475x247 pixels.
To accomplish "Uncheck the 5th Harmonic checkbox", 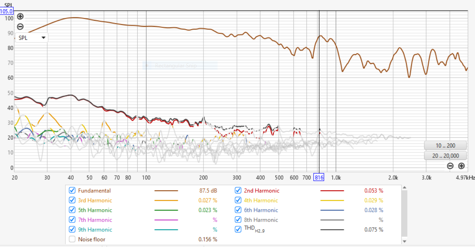I will 72,210.
